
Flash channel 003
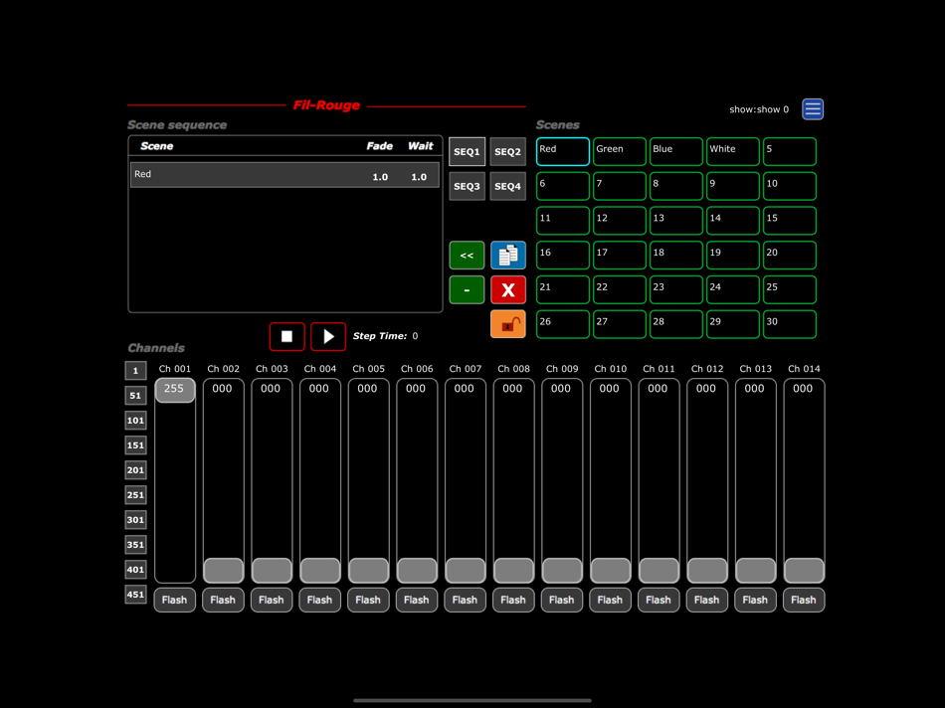272,601
